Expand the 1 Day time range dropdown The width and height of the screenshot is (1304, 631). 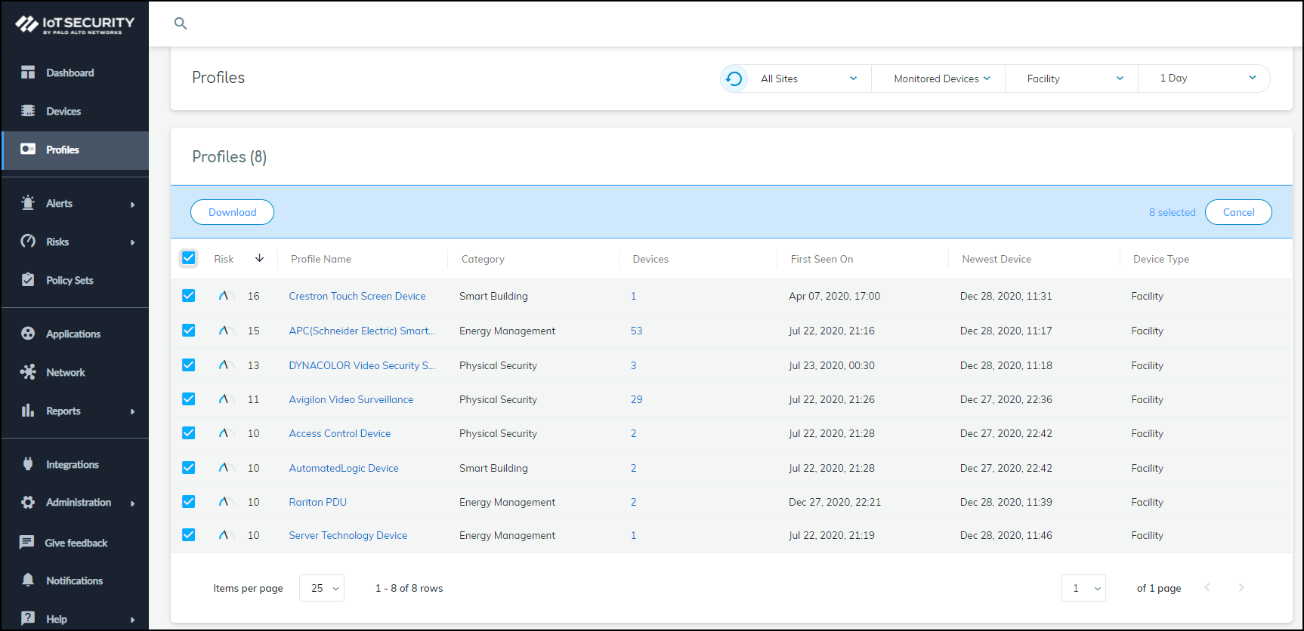point(1207,78)
